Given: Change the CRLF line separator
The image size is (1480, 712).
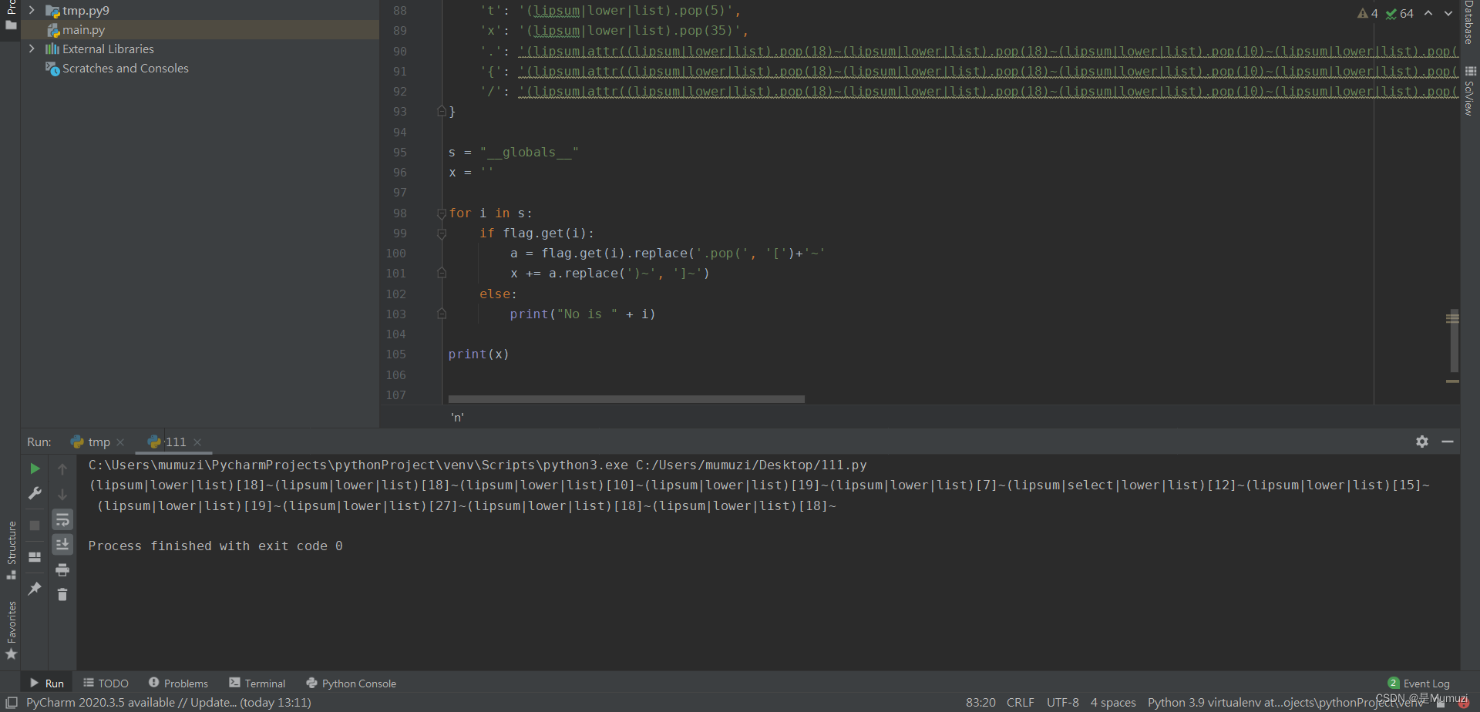Looking at the screenshot, I should tap(1021, 703).
